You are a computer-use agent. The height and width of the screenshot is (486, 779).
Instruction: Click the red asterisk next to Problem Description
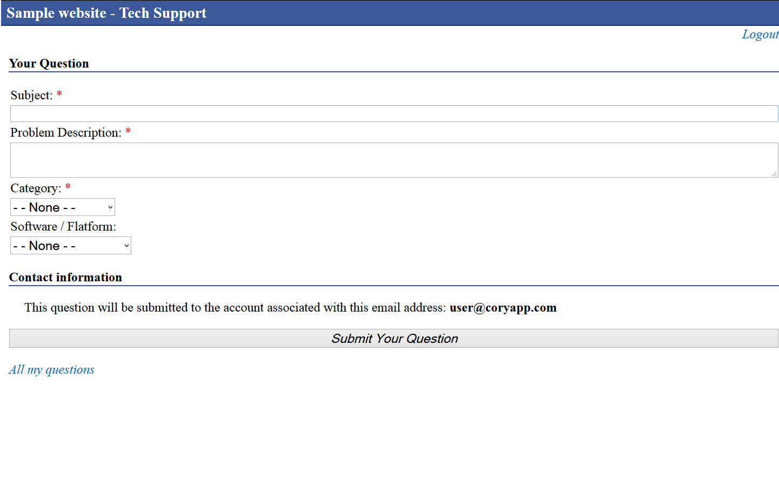click(x=127, y=131)
